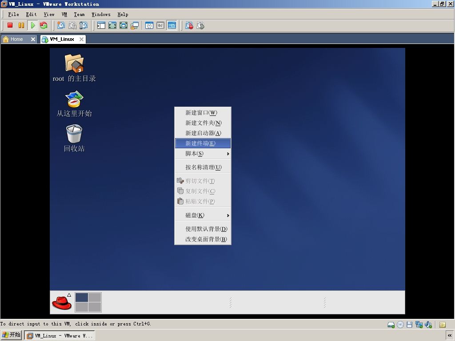Select 新建终端(E) in the context menu
The height and width of the screenshot is (341, 455).
(203, 143)
